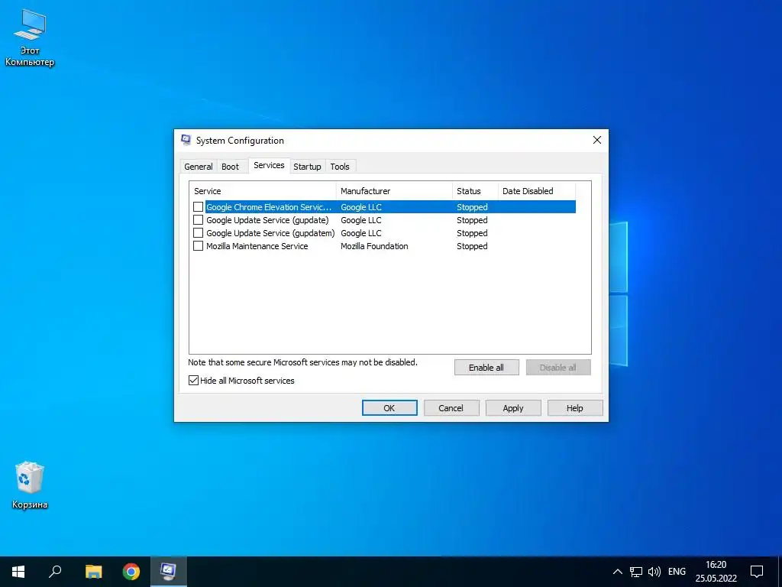Open network status tray icon

click(636, 572)
